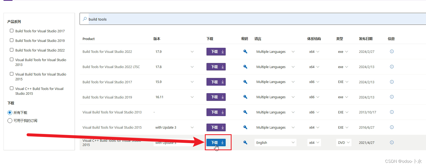Click product name Build Tools for Visual Studio 2022 LTSC
The image size is (426, 166).
111,67
